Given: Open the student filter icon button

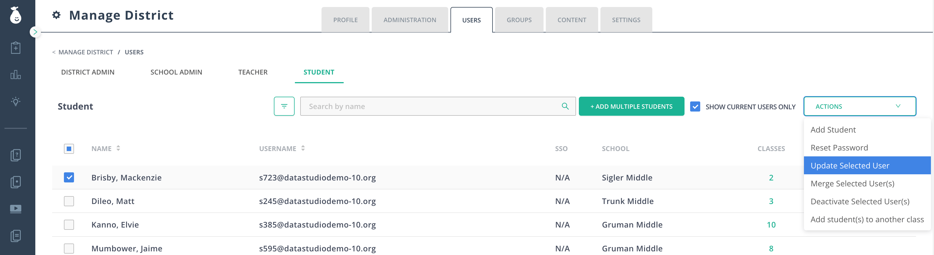Looking at the screenshot, I should (284, 106).
